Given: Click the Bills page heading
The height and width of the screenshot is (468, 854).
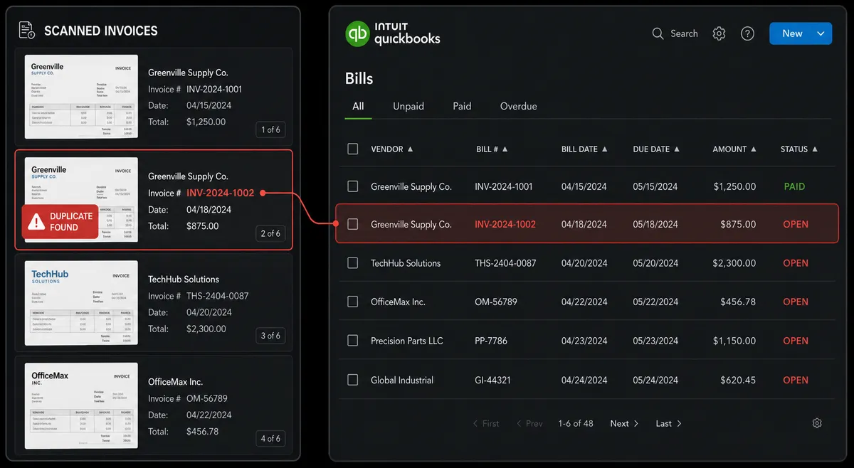Looking at the screenshot, I should tap(359, 78).
